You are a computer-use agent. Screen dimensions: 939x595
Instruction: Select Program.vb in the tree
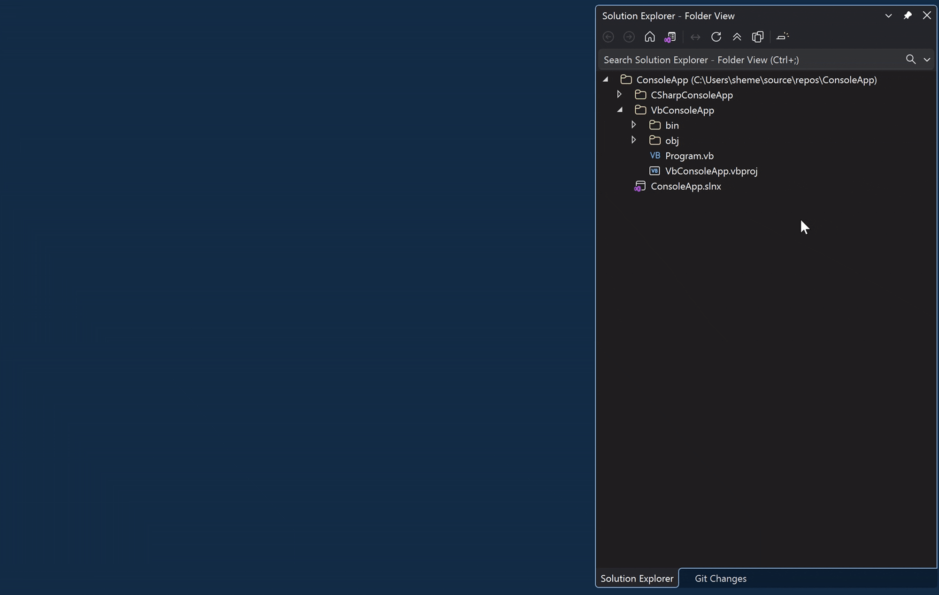pyautogui.click(x=689, y=155)
